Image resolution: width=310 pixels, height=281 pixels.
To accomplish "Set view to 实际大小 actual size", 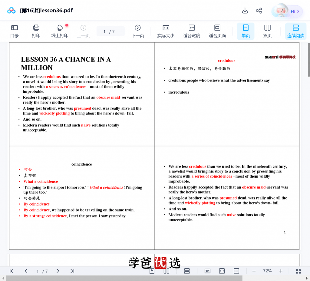I will (x=166, y=31).
